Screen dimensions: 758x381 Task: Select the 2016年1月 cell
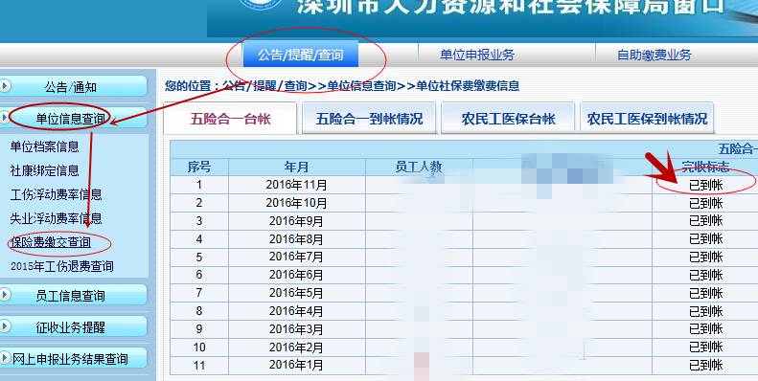(296, 365)
